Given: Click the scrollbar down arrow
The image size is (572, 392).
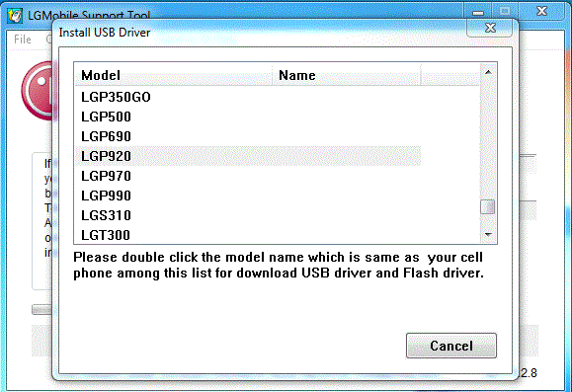Looking at the screenshot, I should [488, 235].
